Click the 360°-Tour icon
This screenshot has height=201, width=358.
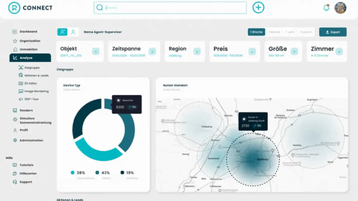[x=21, y=99]
